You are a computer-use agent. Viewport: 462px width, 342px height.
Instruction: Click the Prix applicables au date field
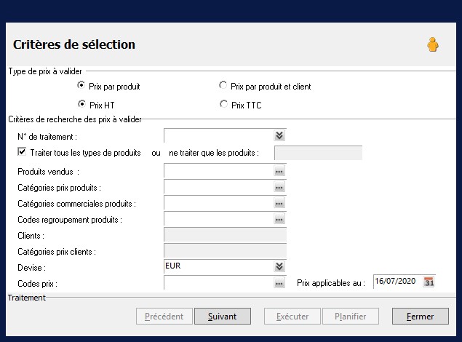click(x=396, y=282)
